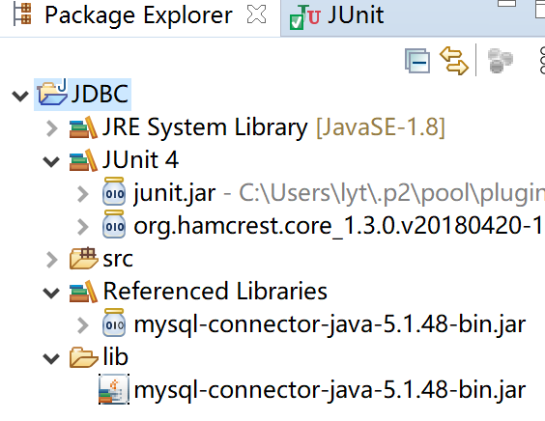Expand the org.hamcrest.core jar entry
This screenshot has height=421, width=545.
coord(83,227)
